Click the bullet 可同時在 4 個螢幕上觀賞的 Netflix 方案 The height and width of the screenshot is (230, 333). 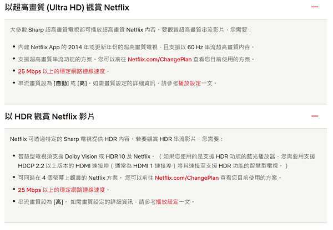68,177
